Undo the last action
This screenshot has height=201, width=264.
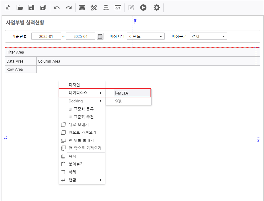click(57, 8)
